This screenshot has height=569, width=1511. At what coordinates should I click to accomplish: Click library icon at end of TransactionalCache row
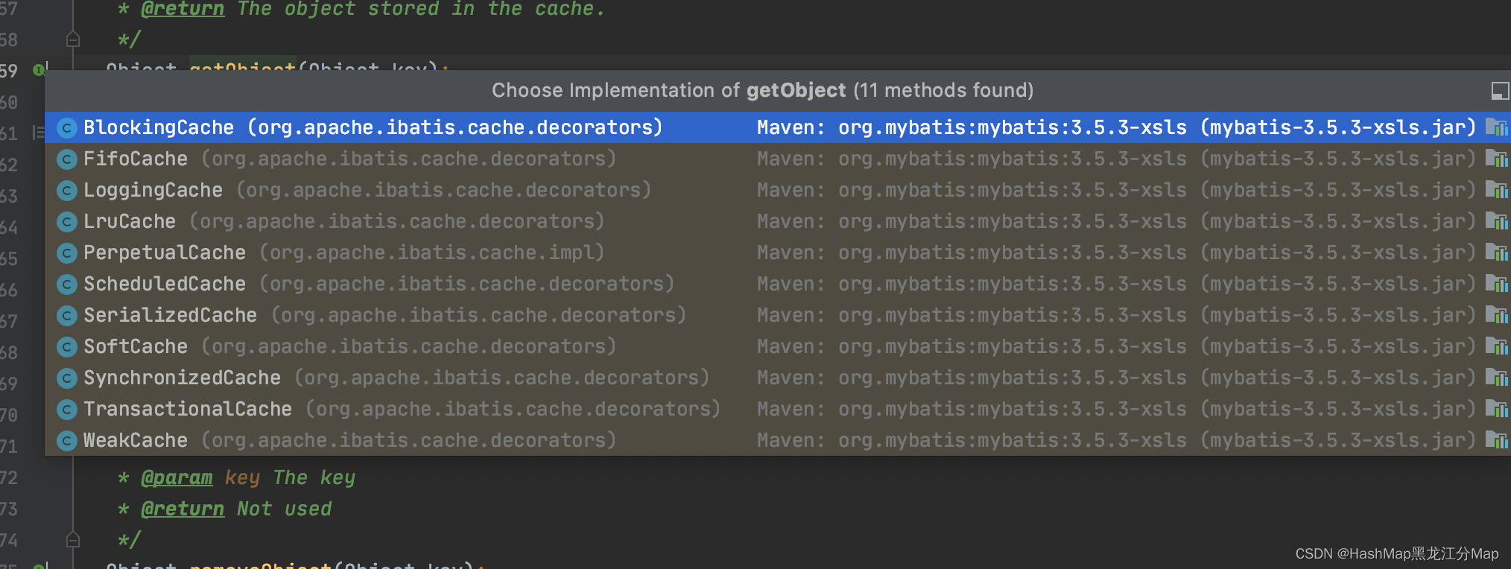coord(1496,409)
